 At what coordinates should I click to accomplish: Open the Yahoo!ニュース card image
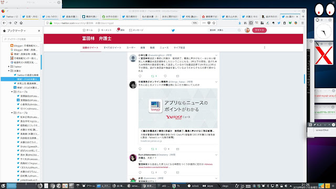[x=178, y=108]
